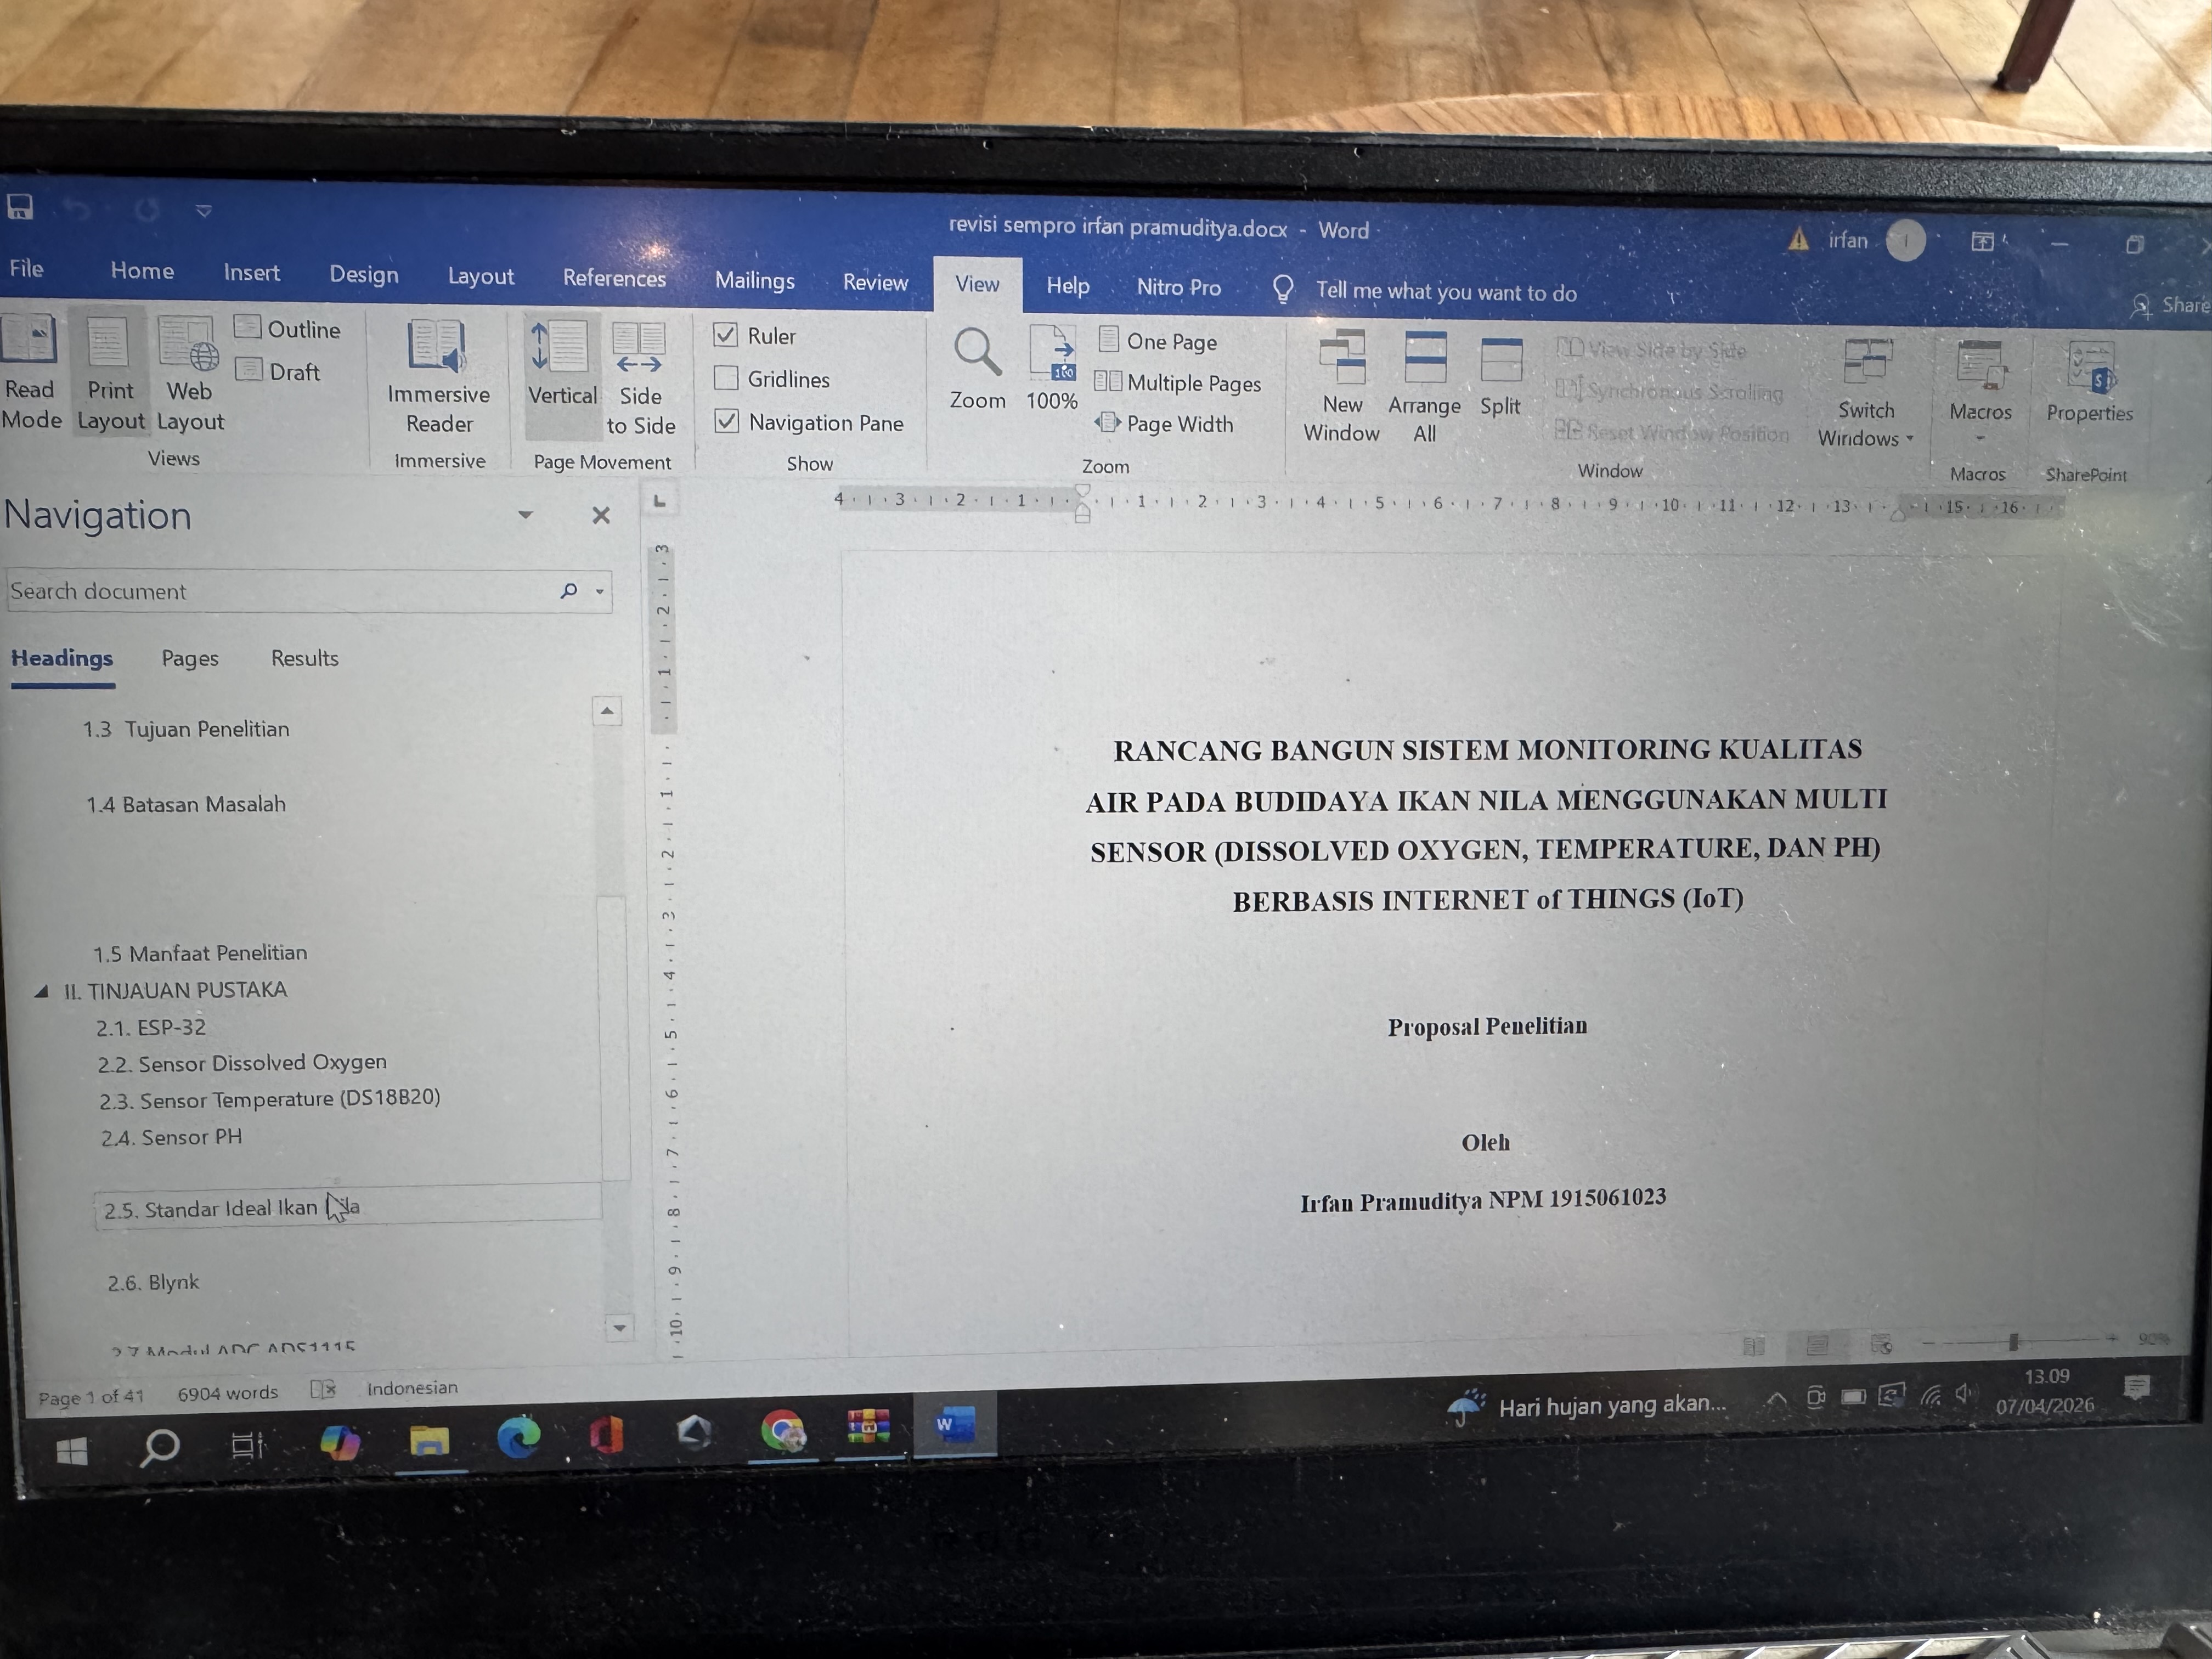Viewport: 2212px width, 1659px height.
Task: Choose One Page zoom
Action: pyautogui.click(x=1158, y=341)
